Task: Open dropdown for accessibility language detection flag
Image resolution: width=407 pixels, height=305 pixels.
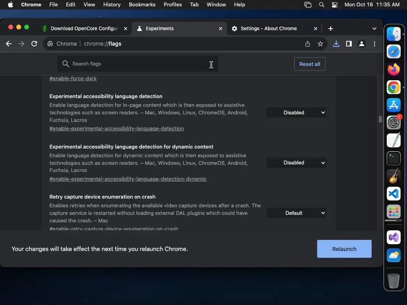Action: [296, 112]
